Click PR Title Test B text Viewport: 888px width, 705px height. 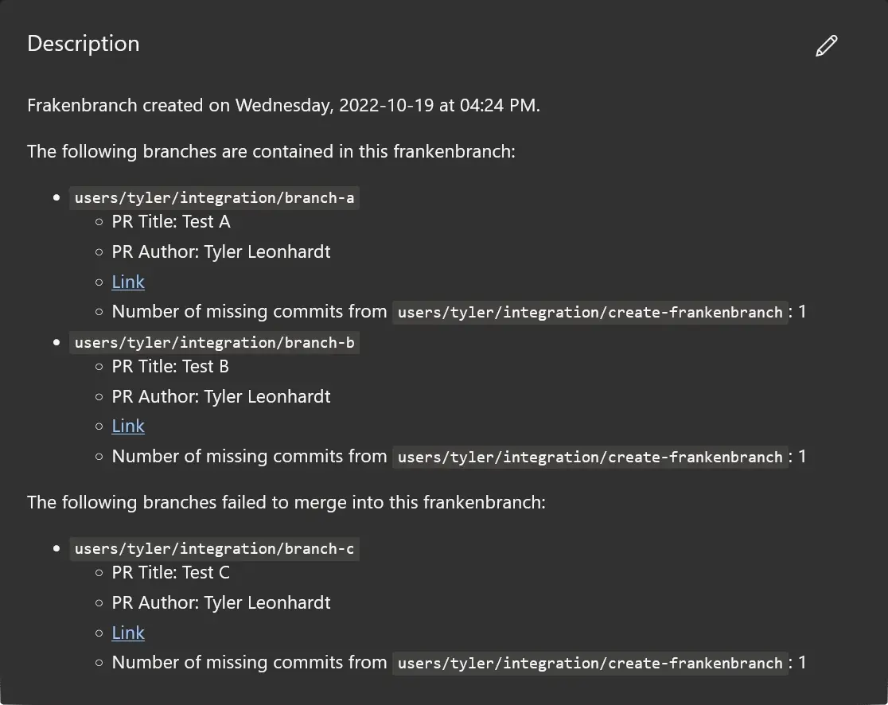pyautogui.click(x=170, y=366)
